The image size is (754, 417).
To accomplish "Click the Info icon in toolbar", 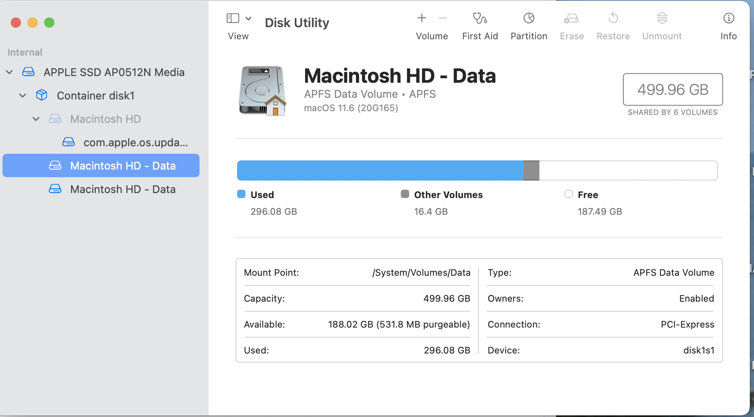I will [729, 18].
